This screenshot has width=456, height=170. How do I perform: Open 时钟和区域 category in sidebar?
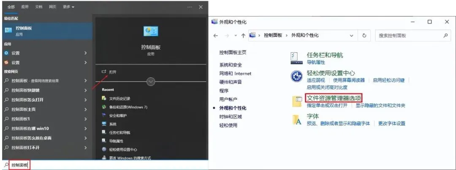[231, 117]
